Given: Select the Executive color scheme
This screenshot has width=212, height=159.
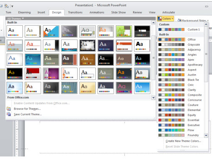Looking at the screenshot, I should pos(181,125).
